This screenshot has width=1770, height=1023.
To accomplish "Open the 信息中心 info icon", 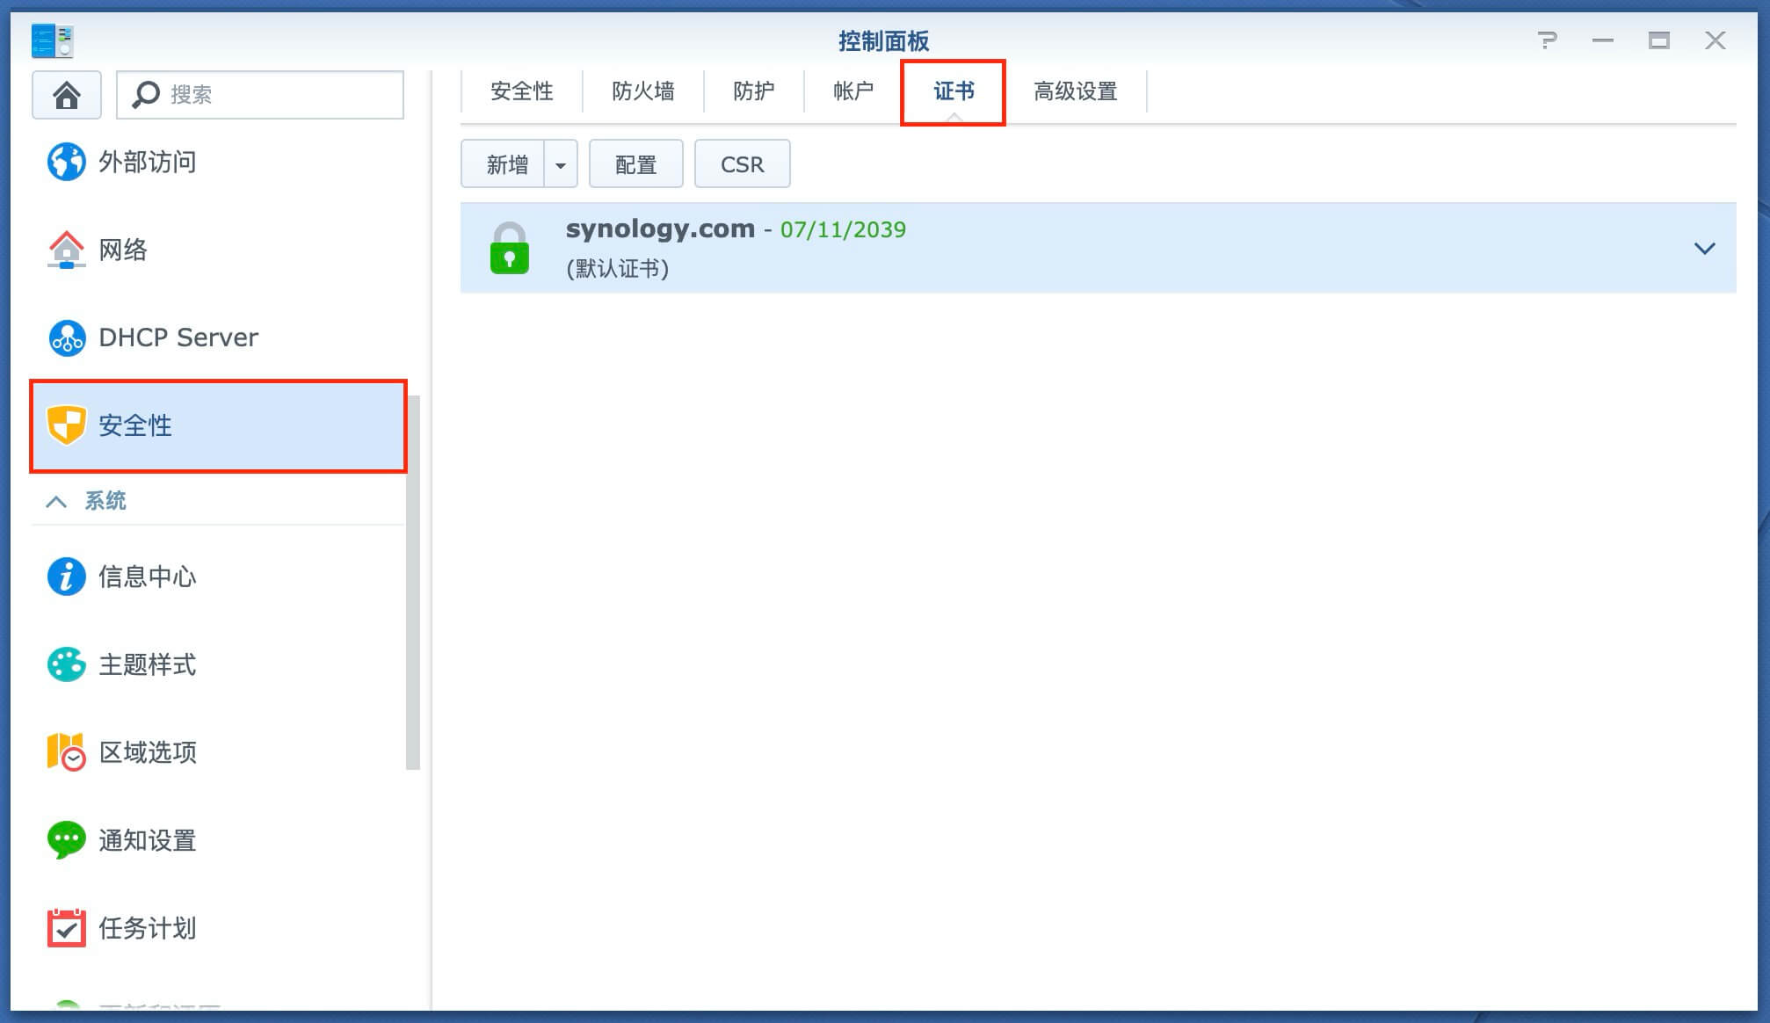I will click(66, 577).
